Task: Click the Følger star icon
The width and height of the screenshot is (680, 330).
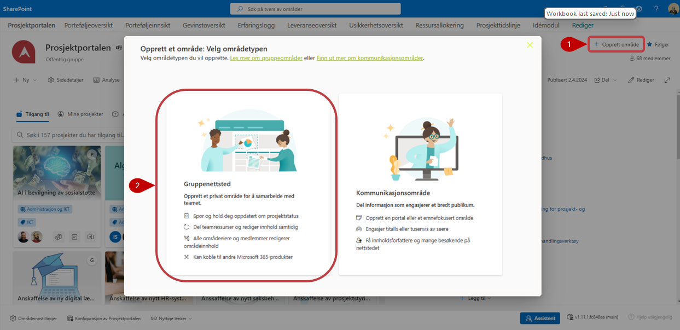Action: [650, 44]
